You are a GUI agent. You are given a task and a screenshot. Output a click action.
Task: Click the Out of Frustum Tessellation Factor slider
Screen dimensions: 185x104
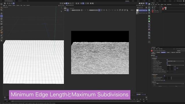[x=179, y=70]
